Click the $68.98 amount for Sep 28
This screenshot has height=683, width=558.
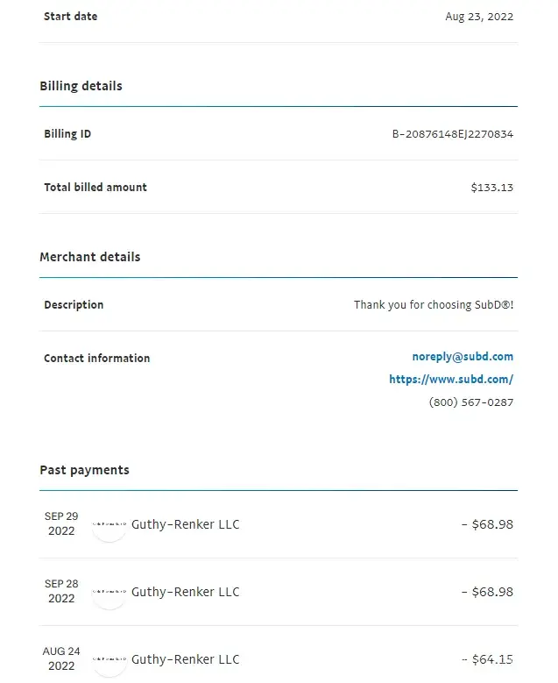[487, 592]
